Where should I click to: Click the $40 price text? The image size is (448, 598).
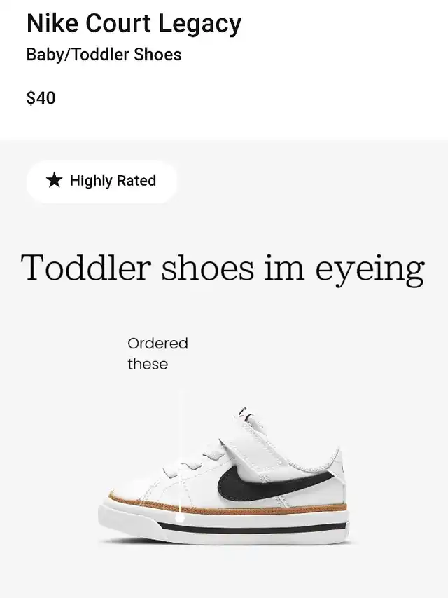point(41,97)
